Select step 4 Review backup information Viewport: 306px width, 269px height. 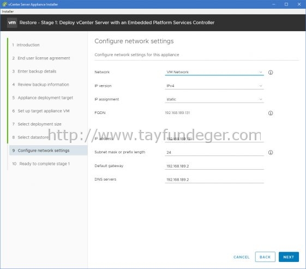[x=40, y=85]
